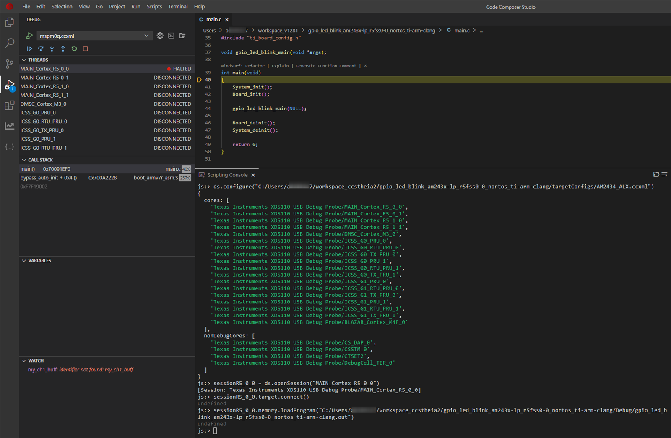
Task: Open the debug console icon
Action: pyautogui.click(x=171, y=36)
